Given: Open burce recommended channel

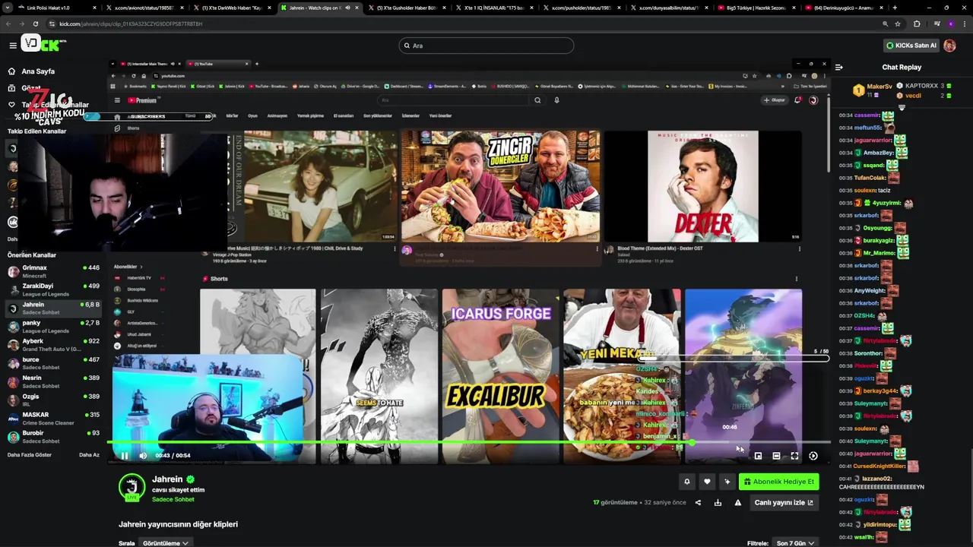Looking at the screenshot, I should click(x=53, y=363).
